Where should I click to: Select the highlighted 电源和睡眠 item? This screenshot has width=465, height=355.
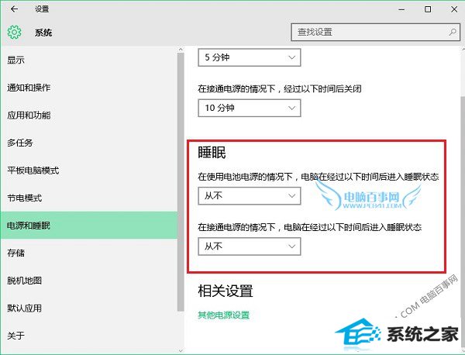[x=29, y=226]
